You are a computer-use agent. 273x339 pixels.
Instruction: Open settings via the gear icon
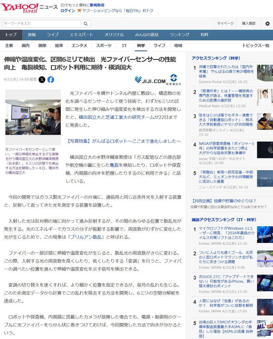coord(267,24)
